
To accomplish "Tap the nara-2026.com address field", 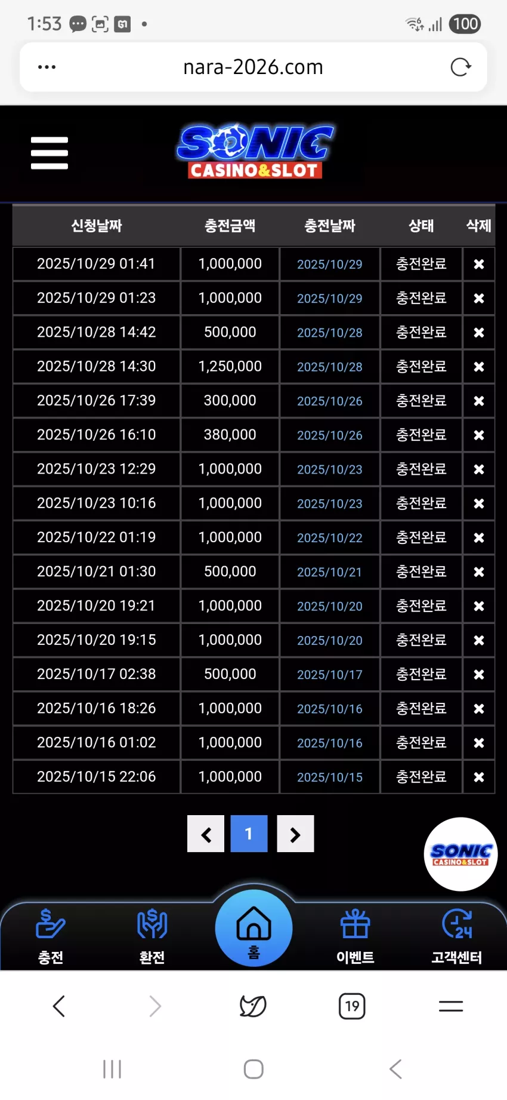I will click(253, 67).
